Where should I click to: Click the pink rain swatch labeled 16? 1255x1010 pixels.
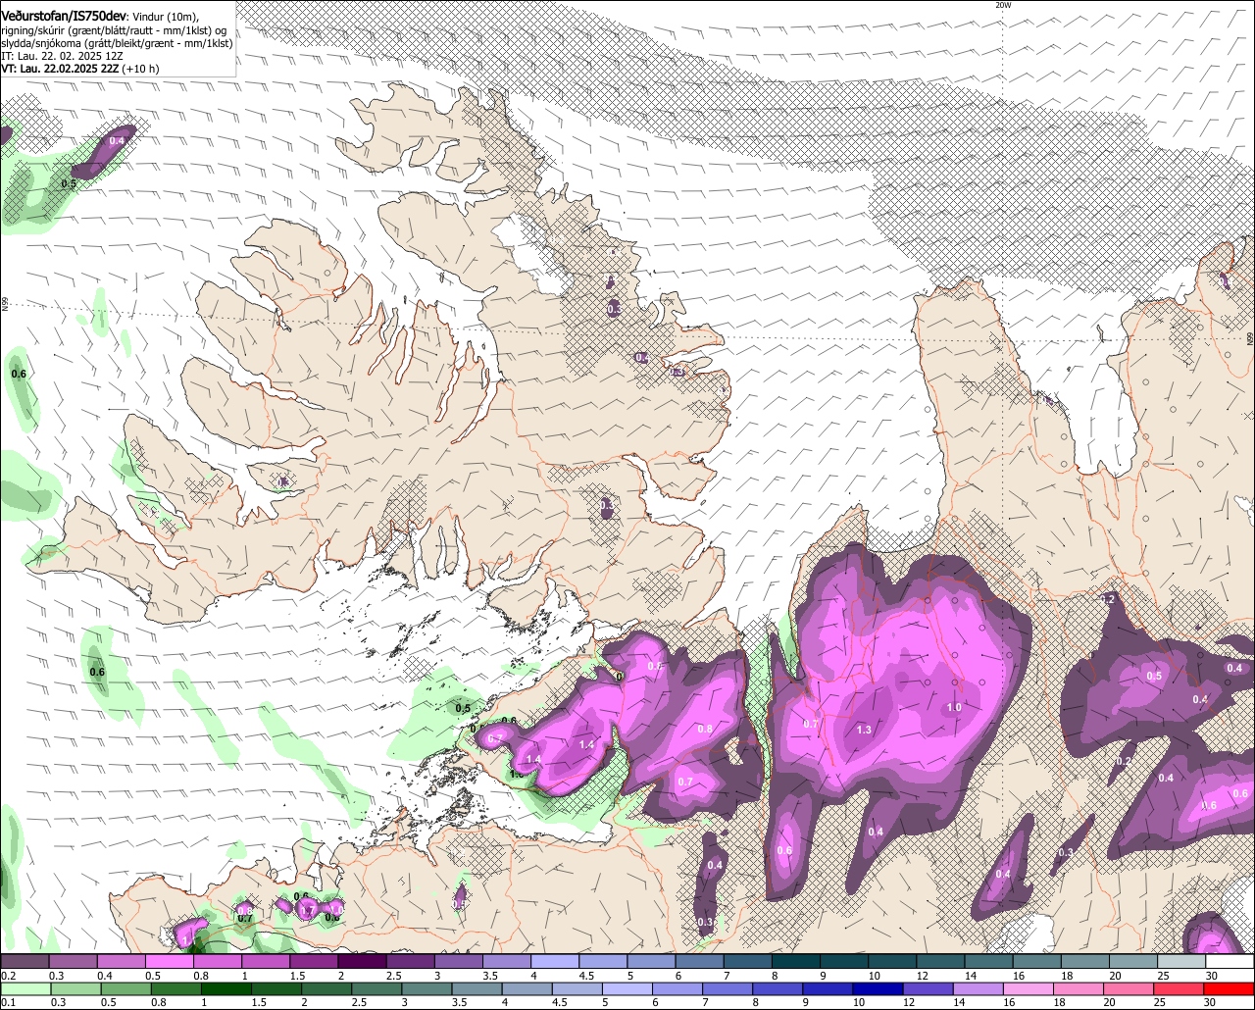1027,988
